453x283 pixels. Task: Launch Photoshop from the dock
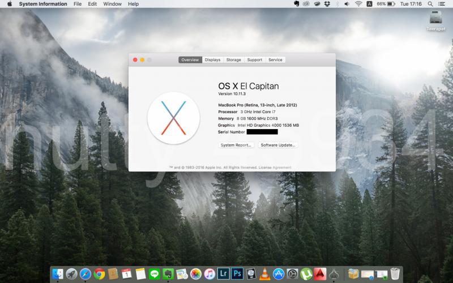pos(237,274)
